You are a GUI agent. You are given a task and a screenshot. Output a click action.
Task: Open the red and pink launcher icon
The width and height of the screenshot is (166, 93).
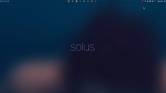(x=92, y=1)
